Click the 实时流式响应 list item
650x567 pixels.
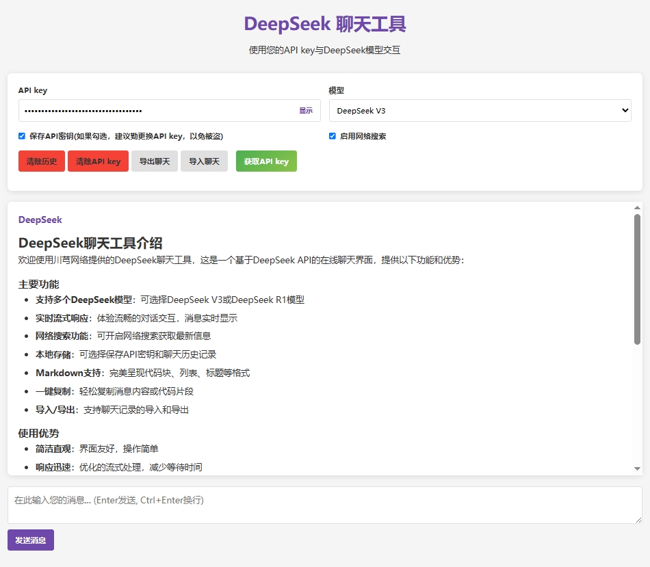(x=136, y=318)
